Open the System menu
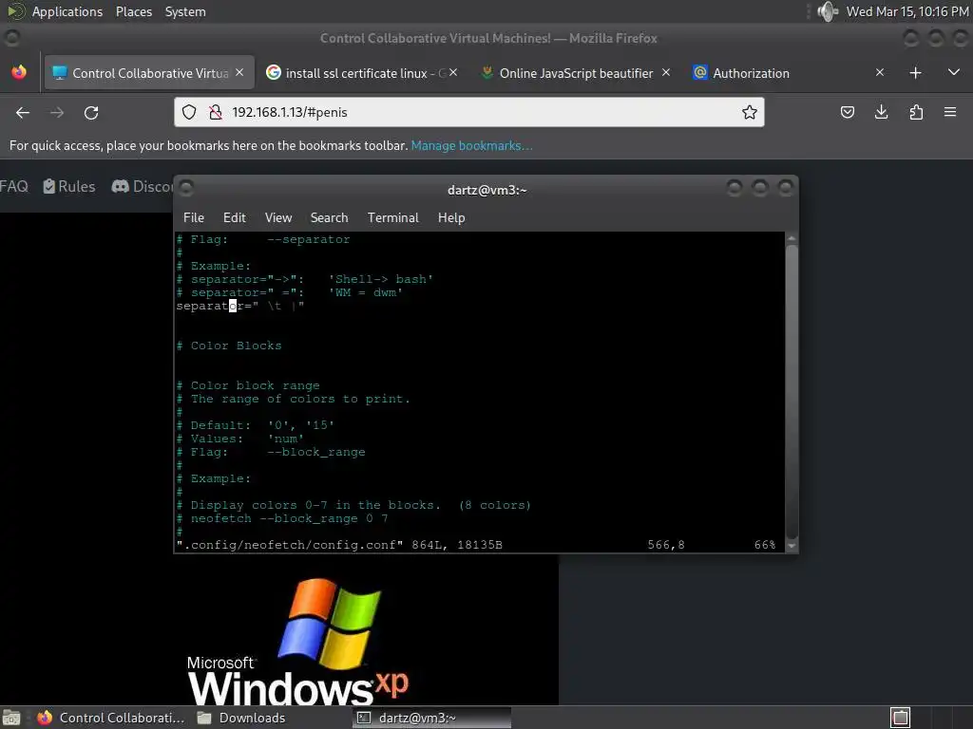Screen dimensions: 973x729 pos(185,11)
